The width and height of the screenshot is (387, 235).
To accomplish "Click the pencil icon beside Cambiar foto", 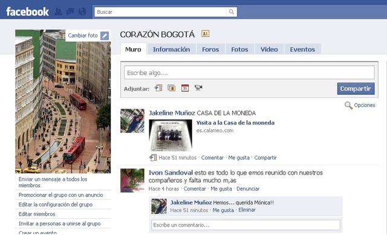I will point(105,36).
